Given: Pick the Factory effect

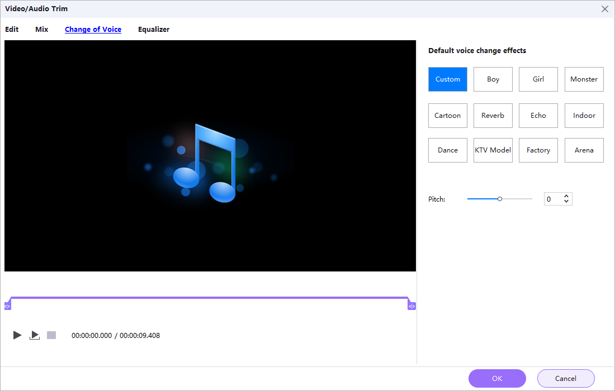Looking at the screenshot, I should click(x=538, y=150).
